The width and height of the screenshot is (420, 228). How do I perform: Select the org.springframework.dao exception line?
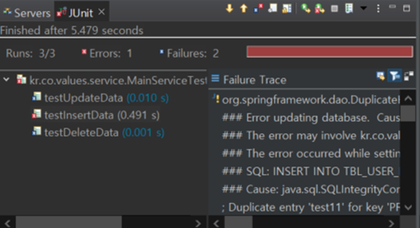(x=311, y=100)
